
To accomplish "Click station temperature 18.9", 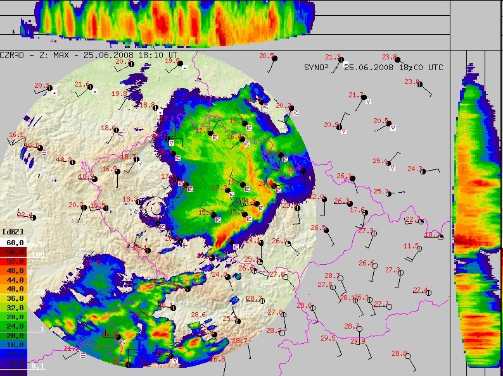I will (86, 176).
